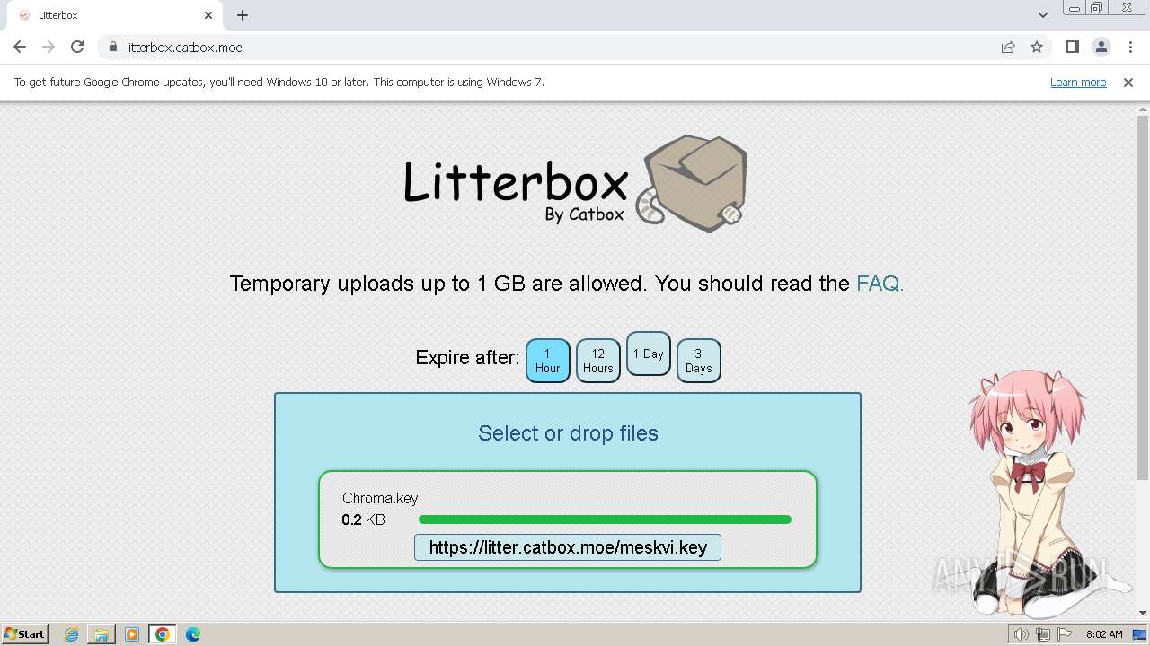
Task: Click the browser forward arrow
Action: click(x=49, y=47)
